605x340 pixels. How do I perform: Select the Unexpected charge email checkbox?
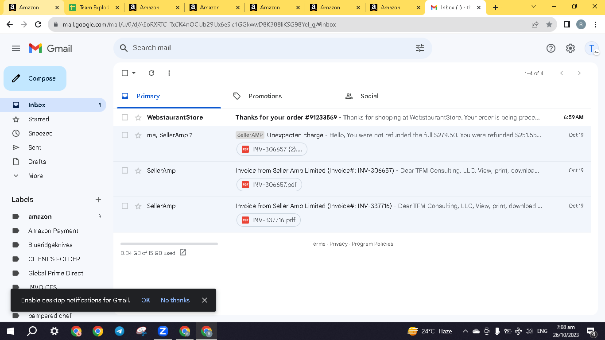125,135
